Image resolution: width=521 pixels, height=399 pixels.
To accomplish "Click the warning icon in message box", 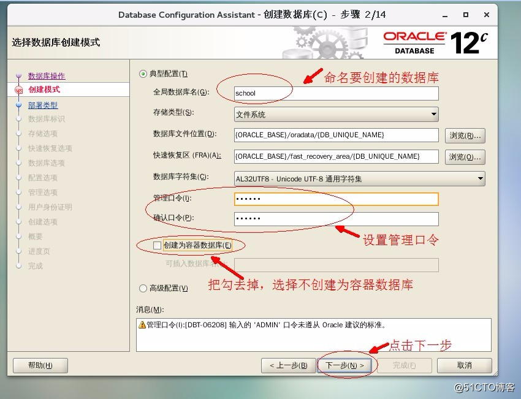I will coord(142,325).
